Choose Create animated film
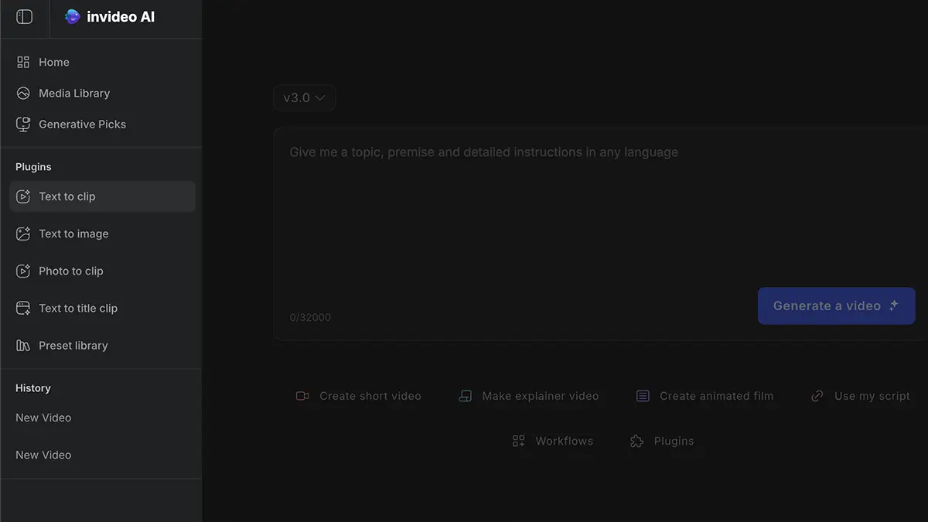 click(x=705, y=396)
